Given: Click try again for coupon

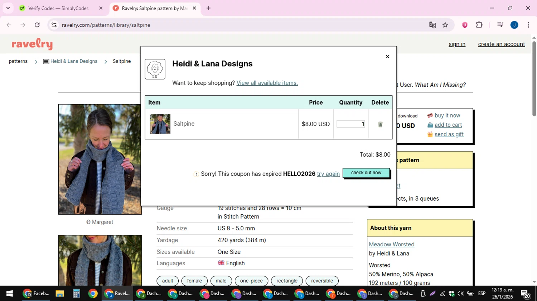Looking at the screenshot, I should point(328,174).
